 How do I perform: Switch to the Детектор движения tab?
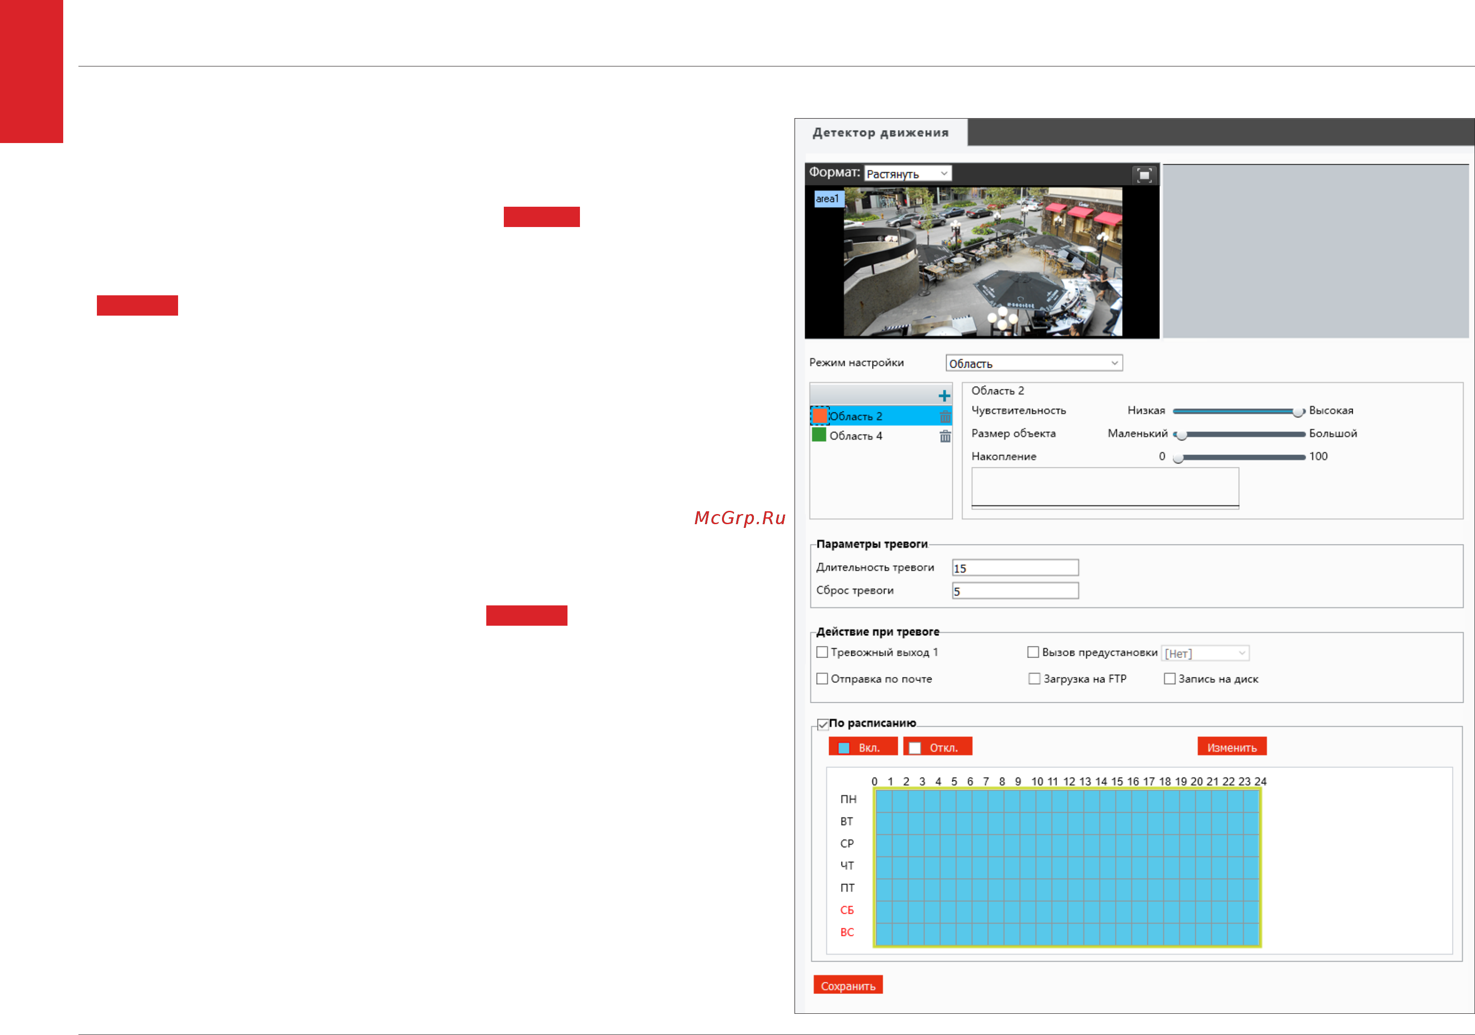tap(880, 132)
